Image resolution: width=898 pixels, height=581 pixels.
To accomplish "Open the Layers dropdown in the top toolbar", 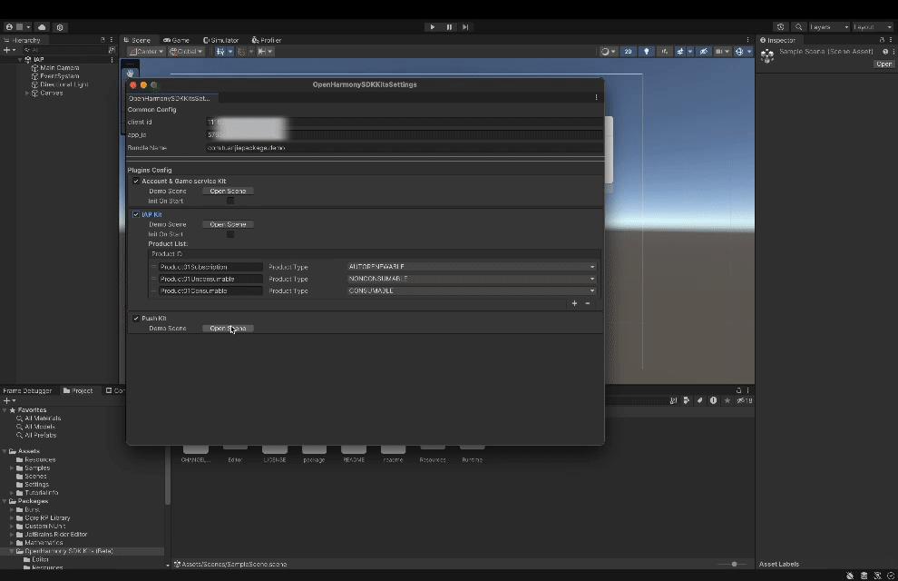I will tap(827, 26).
